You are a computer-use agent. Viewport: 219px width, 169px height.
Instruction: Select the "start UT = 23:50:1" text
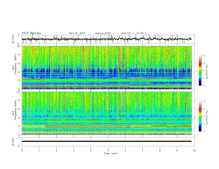(x=134, y=33)
